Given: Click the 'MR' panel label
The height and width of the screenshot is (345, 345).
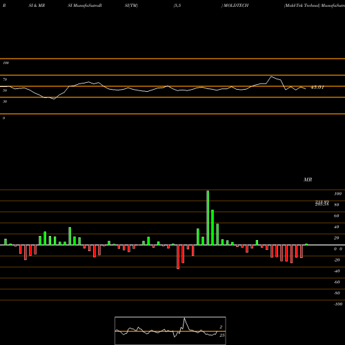Looking at the screenshot, I should click(308, 179).
